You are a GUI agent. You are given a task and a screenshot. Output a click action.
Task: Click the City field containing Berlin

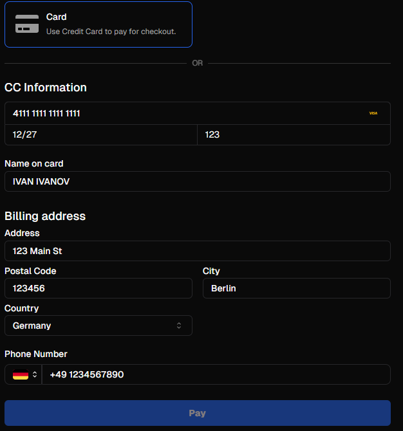tap(296, 288)
